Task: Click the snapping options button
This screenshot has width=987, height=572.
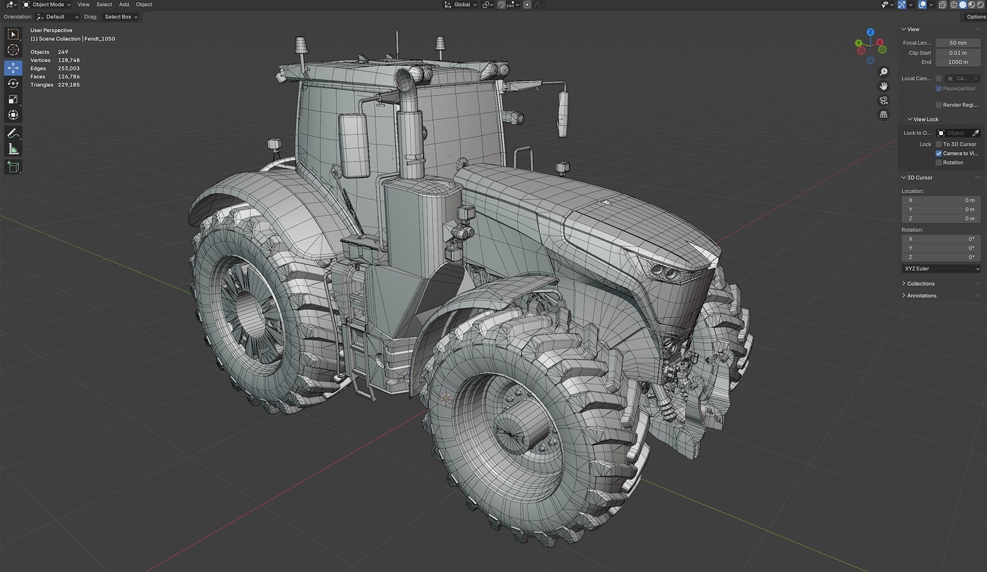Action: pos(513,5)
